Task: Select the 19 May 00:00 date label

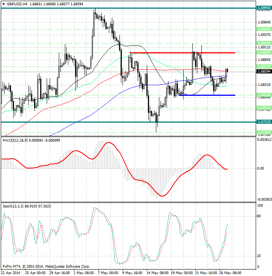Action: click(x=182, y=273)
